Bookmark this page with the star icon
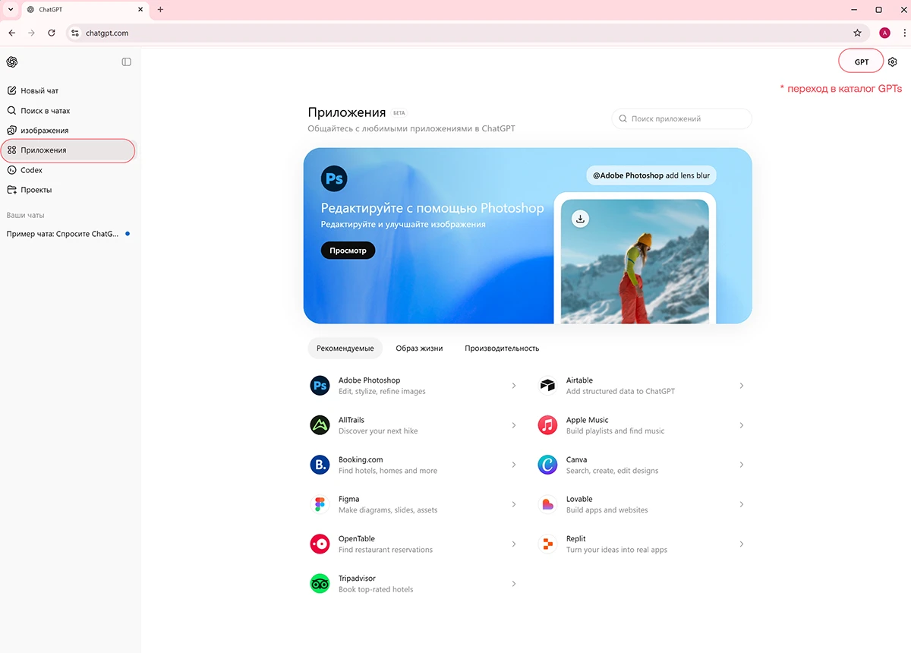 [x=857, y=33]
